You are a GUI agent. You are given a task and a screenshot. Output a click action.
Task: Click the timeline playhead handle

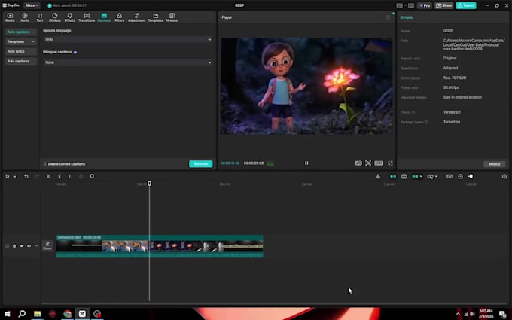point(149,184)
